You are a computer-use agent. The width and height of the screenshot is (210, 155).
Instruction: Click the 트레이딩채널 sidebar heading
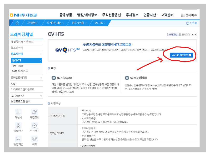pyautogui.click(x=21, y=34)
